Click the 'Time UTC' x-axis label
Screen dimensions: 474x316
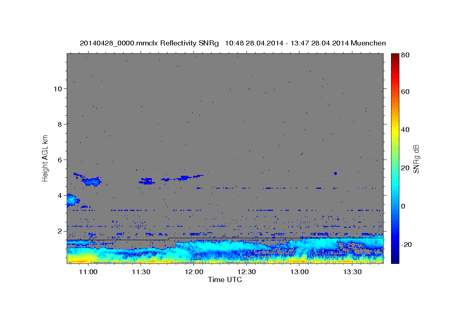225,280
